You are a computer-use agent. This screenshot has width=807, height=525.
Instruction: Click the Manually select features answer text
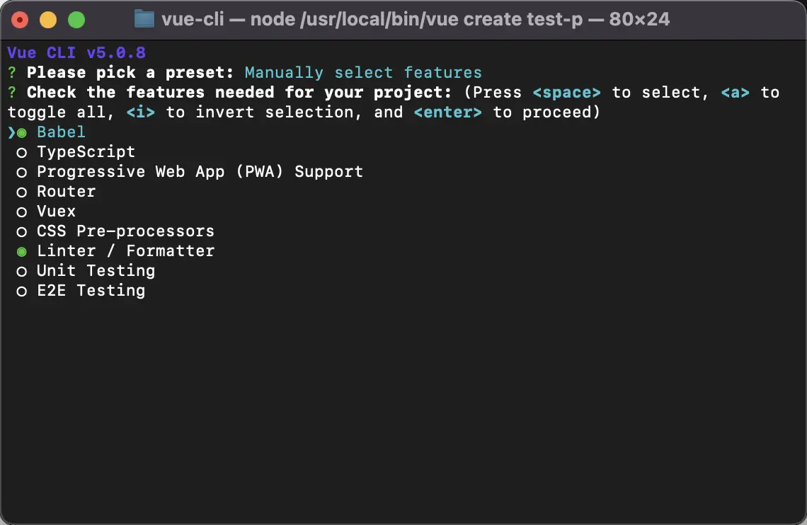362,73
